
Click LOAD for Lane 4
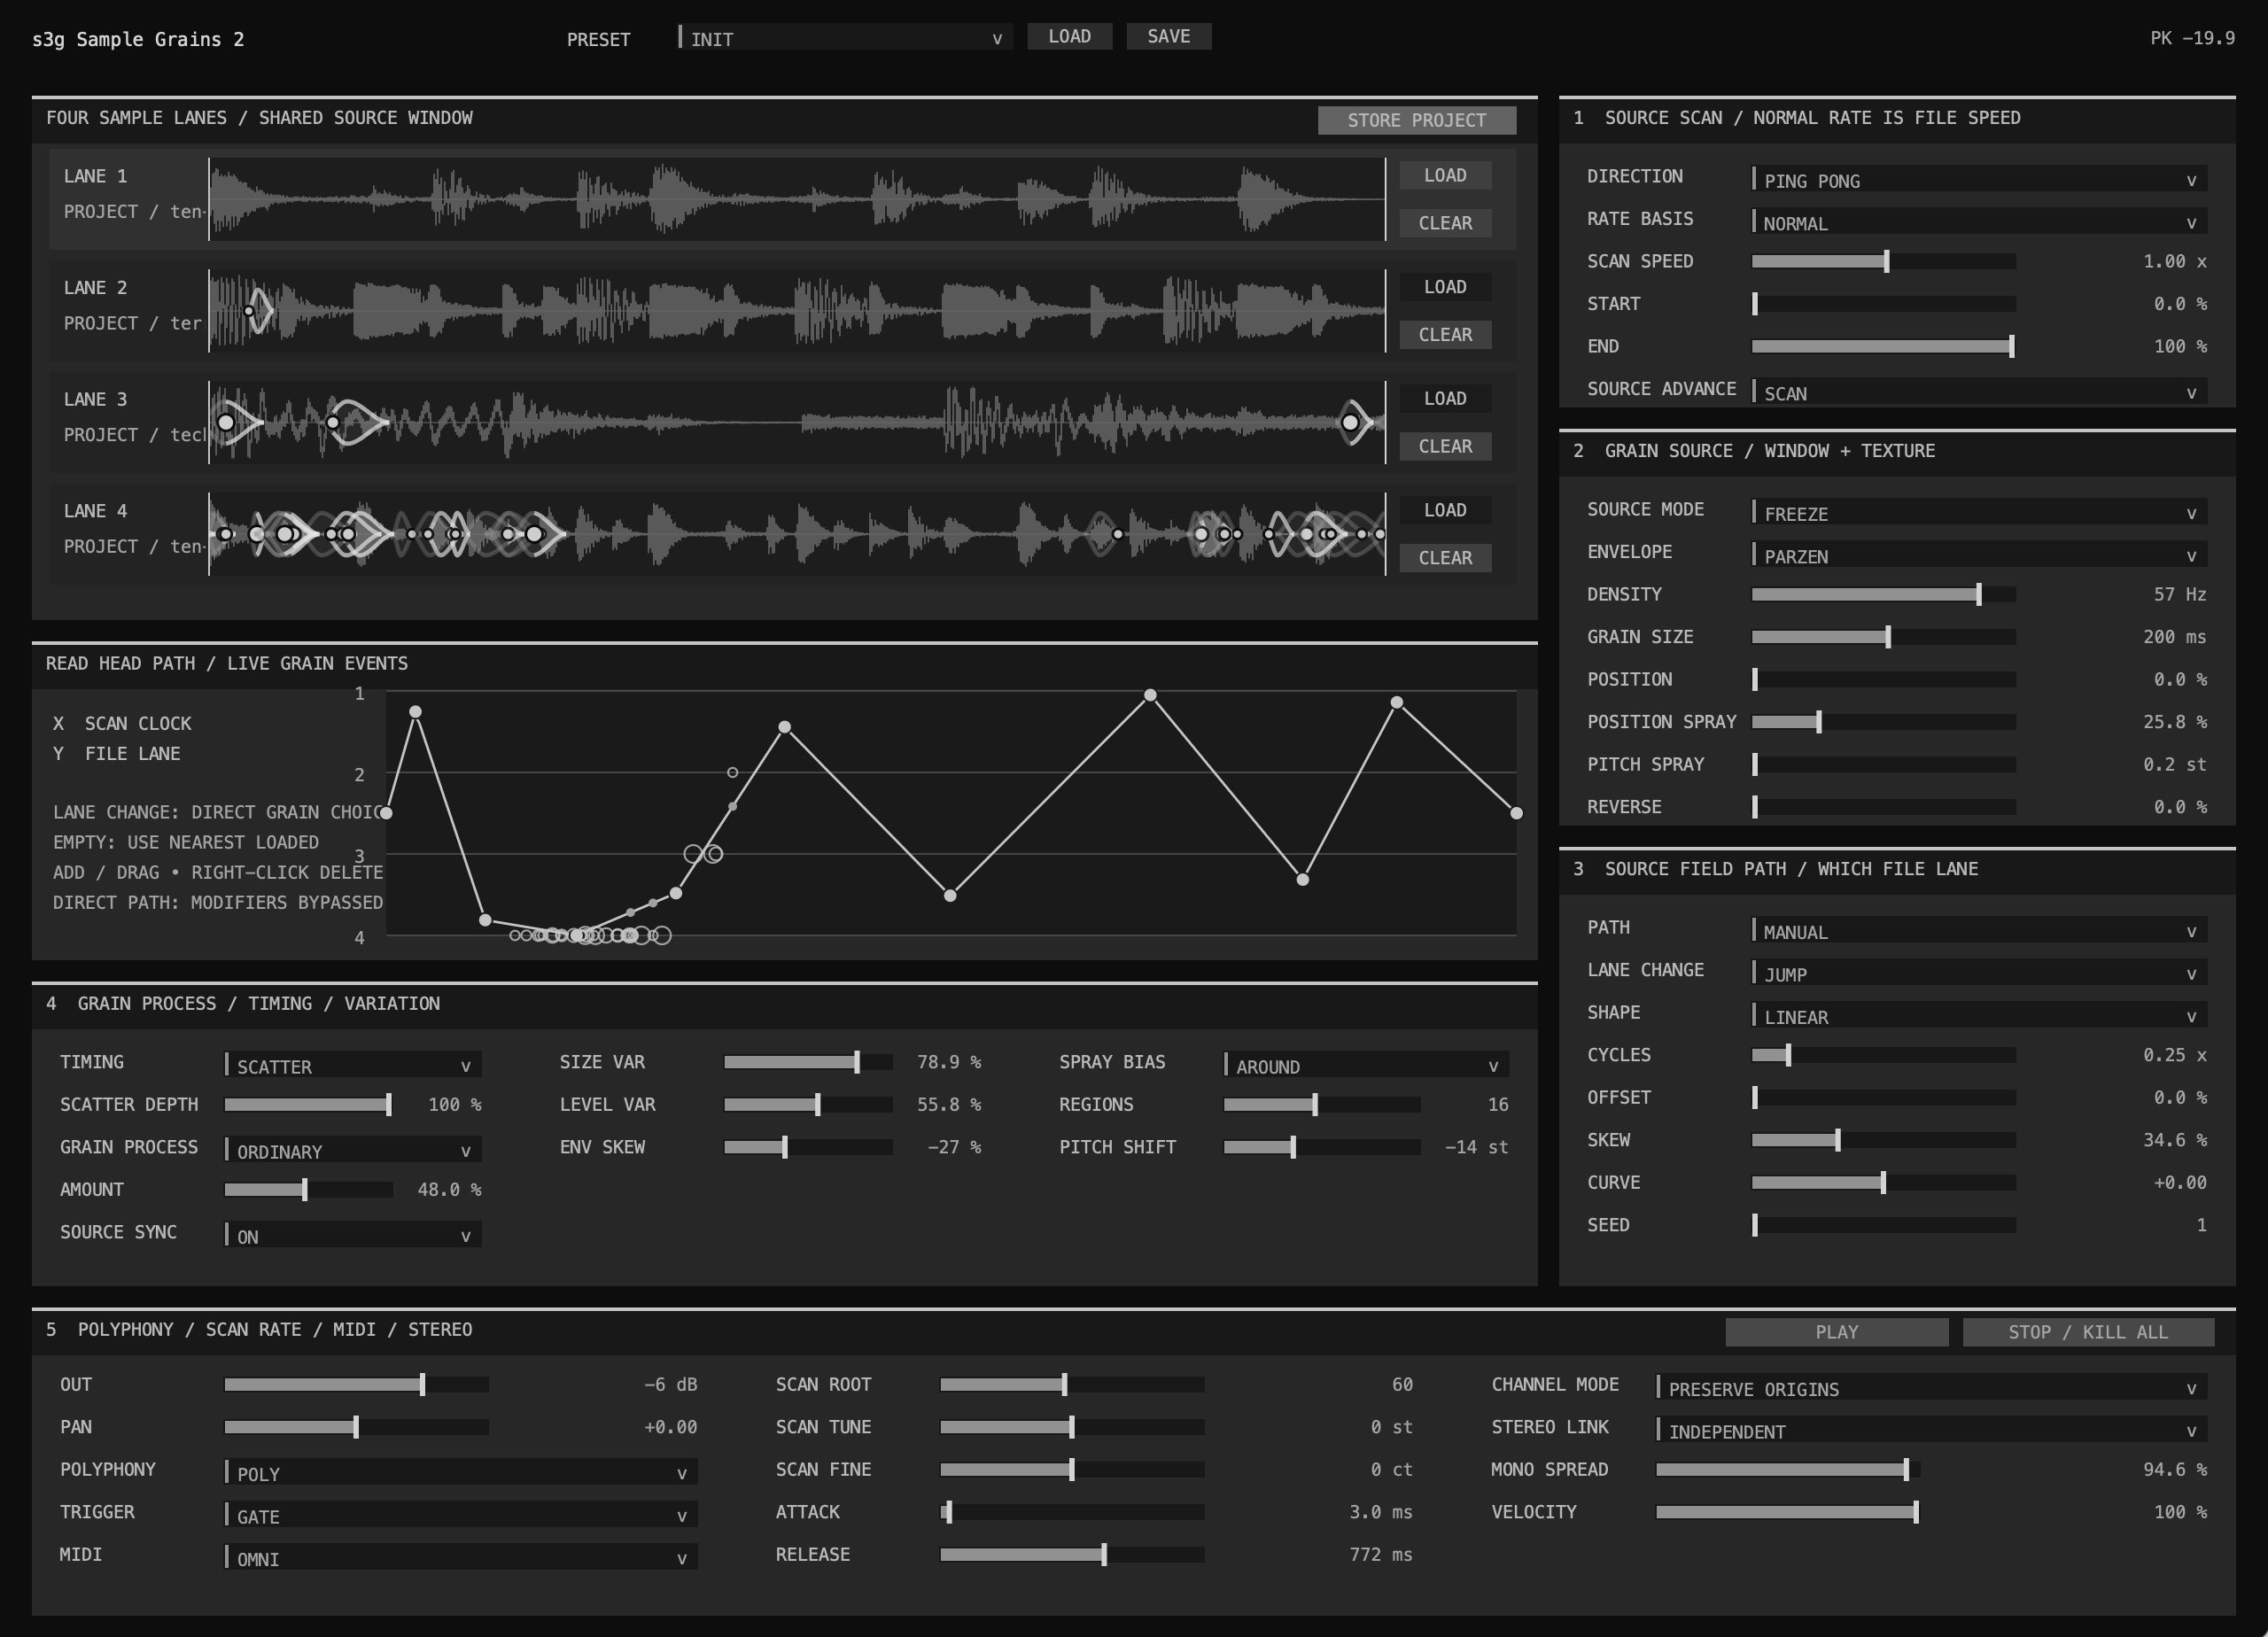click(1445, 510)
